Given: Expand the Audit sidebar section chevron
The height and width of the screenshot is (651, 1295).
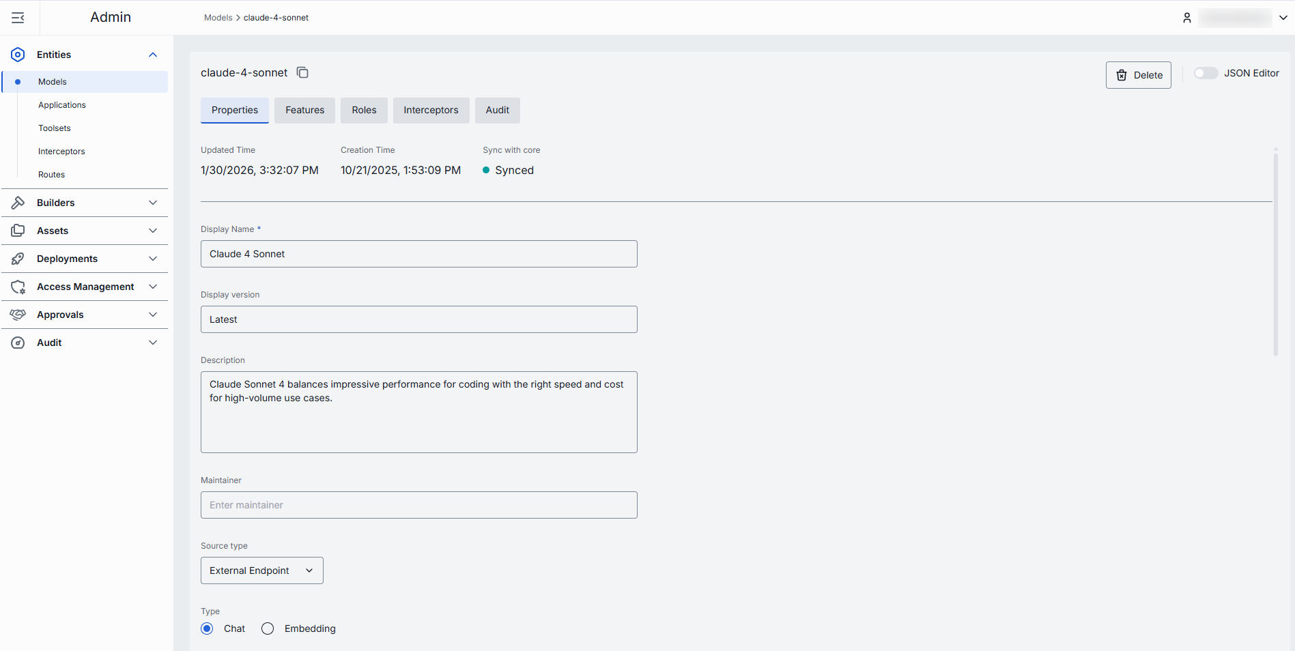Looking at the screenshot, I should (153, 343).
